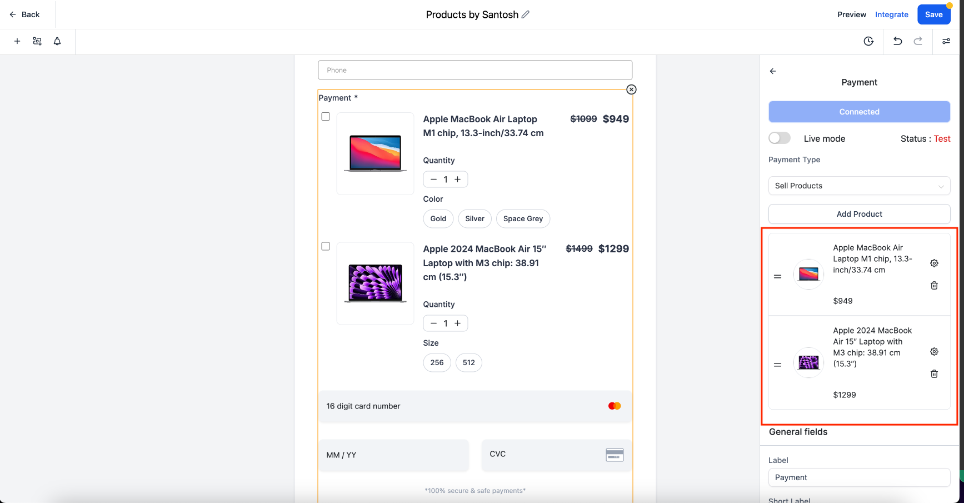Open gear settings for MacBook Air M1 product
The image size is (964, 503).
[x=934, y=263]
